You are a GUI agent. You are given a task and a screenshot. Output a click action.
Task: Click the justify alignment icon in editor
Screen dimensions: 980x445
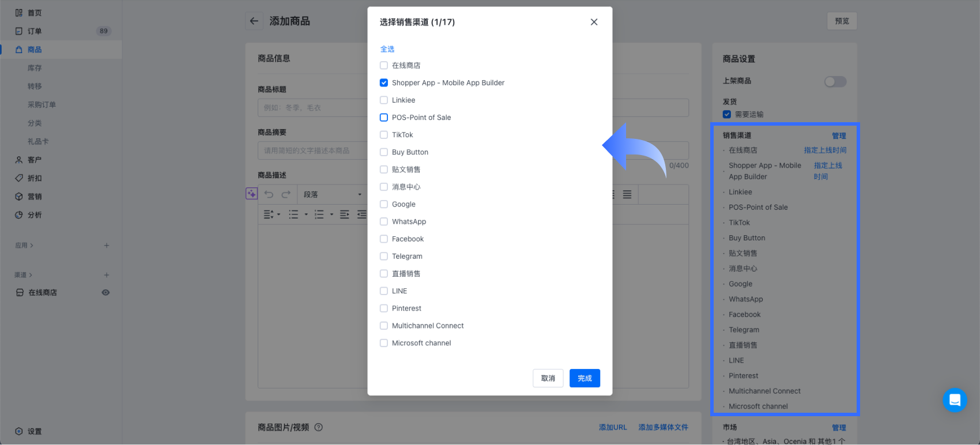[x=627, y=195]
